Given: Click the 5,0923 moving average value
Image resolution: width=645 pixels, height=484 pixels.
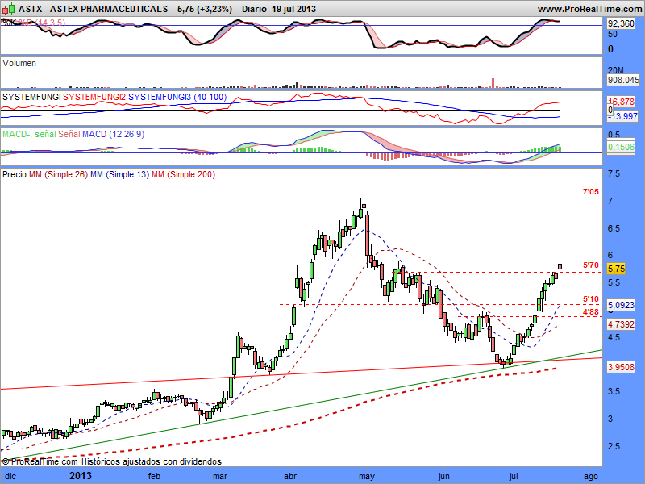Looking at the screenshot, I should coord(621,305).
